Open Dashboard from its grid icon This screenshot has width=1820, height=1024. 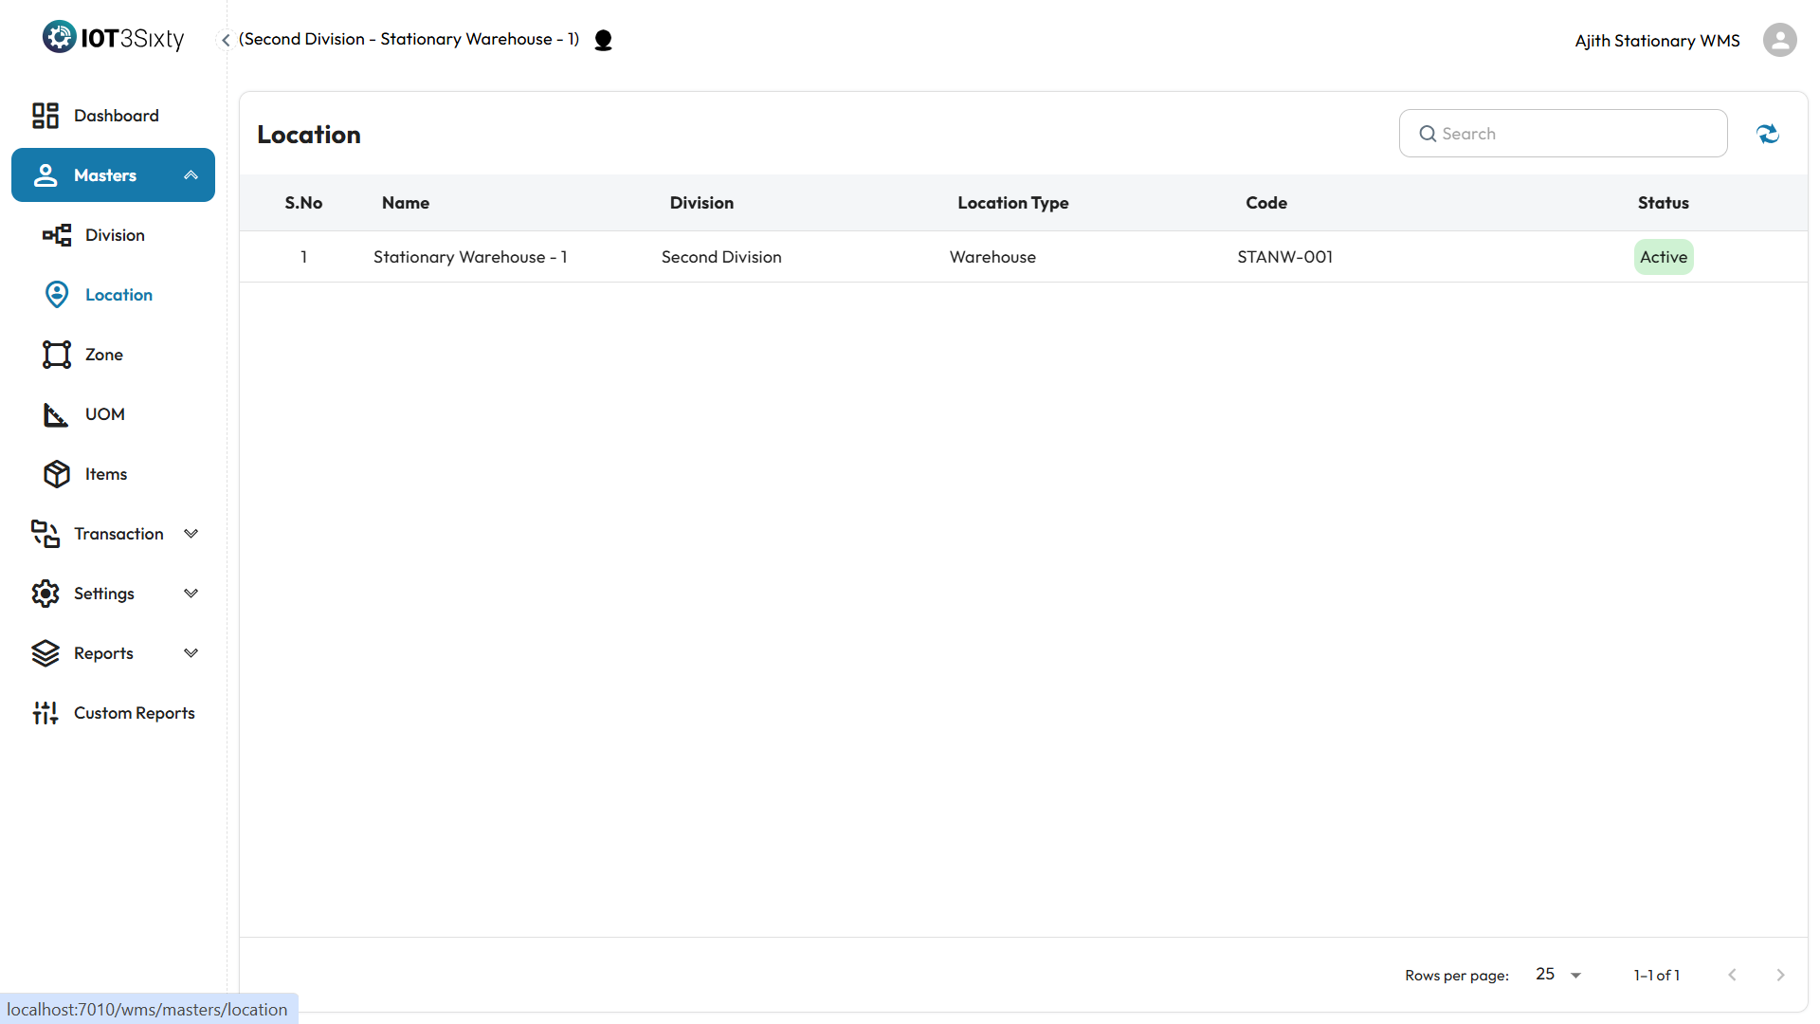click(x=45, y=116)
